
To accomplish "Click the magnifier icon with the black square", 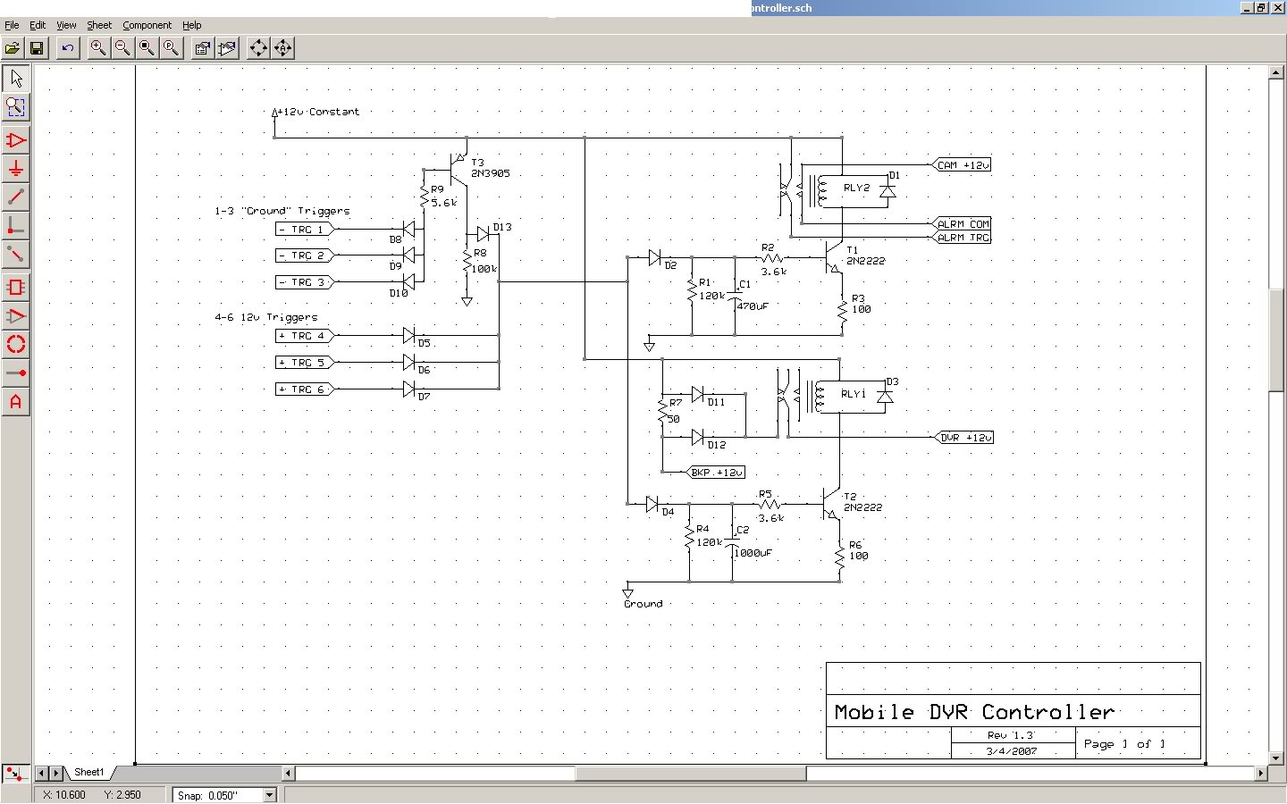I will (147, 48).
